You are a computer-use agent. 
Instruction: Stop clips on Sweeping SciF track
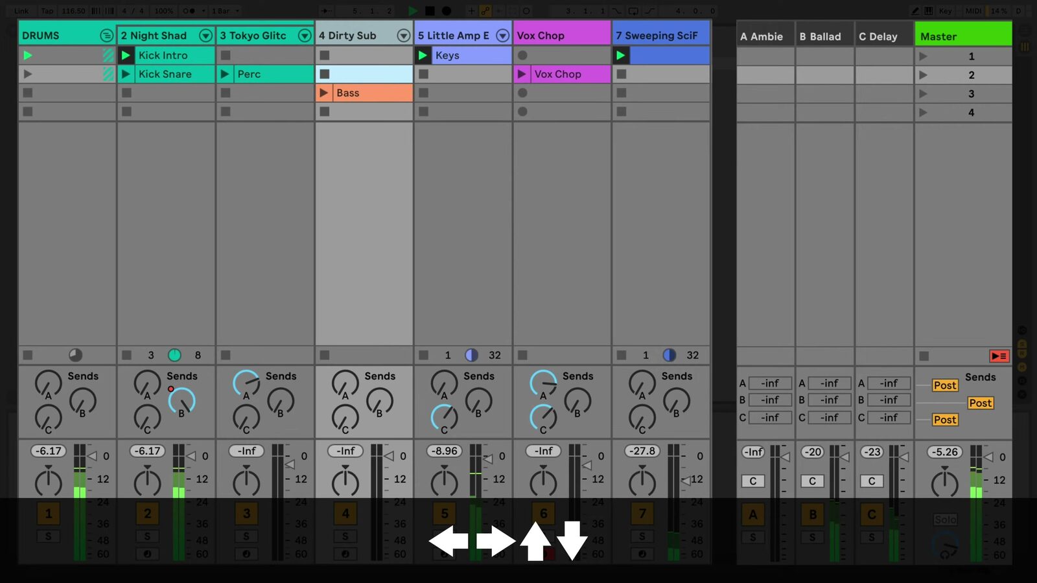[622, 355]
